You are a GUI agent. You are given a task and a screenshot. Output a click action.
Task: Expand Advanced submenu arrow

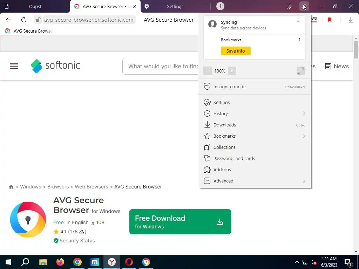coord(304,181)
